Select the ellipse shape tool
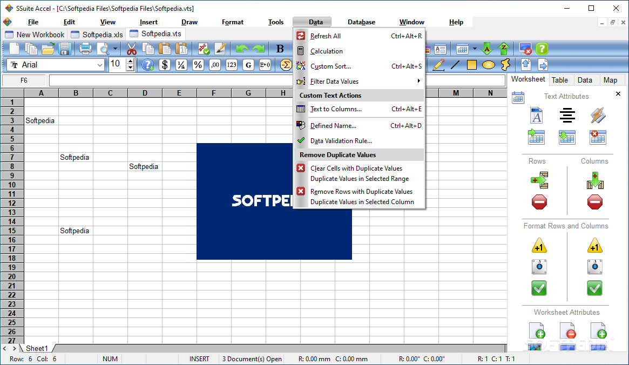Viewport: 629px width, 365px height. [x=488, y=65]
